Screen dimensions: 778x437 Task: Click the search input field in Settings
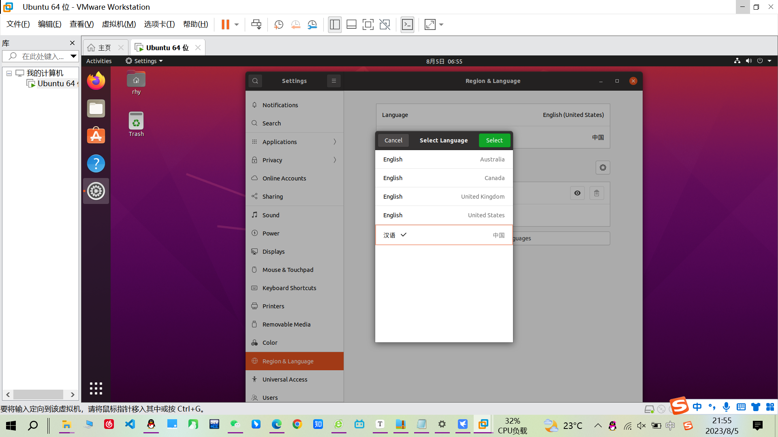(255, 81)
